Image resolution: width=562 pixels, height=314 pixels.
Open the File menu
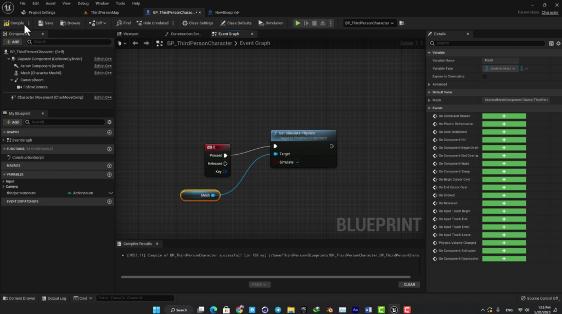pyautogui.click(x=22, y=3)
